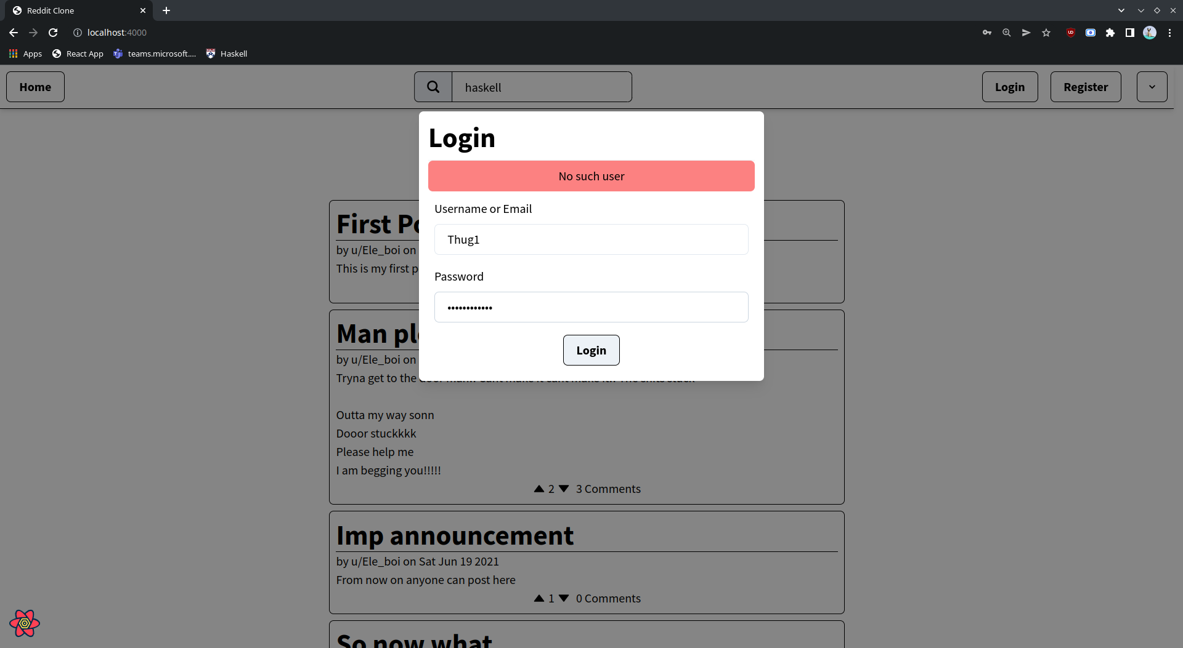Viewport: 1183px width, 648px height.
Task: Upvote the 'Imp announcement' post
Action: tap(539, 598)
